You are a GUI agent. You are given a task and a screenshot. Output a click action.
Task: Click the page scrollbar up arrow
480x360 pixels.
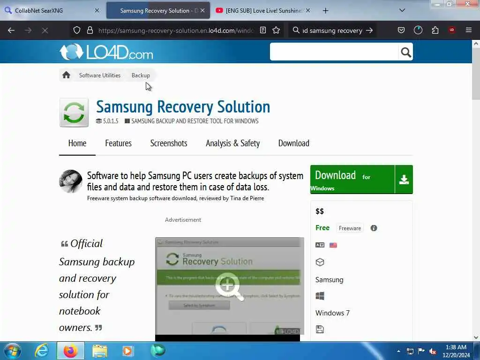click(476, 44)
